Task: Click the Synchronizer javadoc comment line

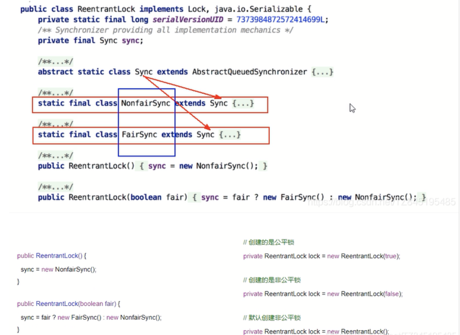Action: [x=165, y=30]
